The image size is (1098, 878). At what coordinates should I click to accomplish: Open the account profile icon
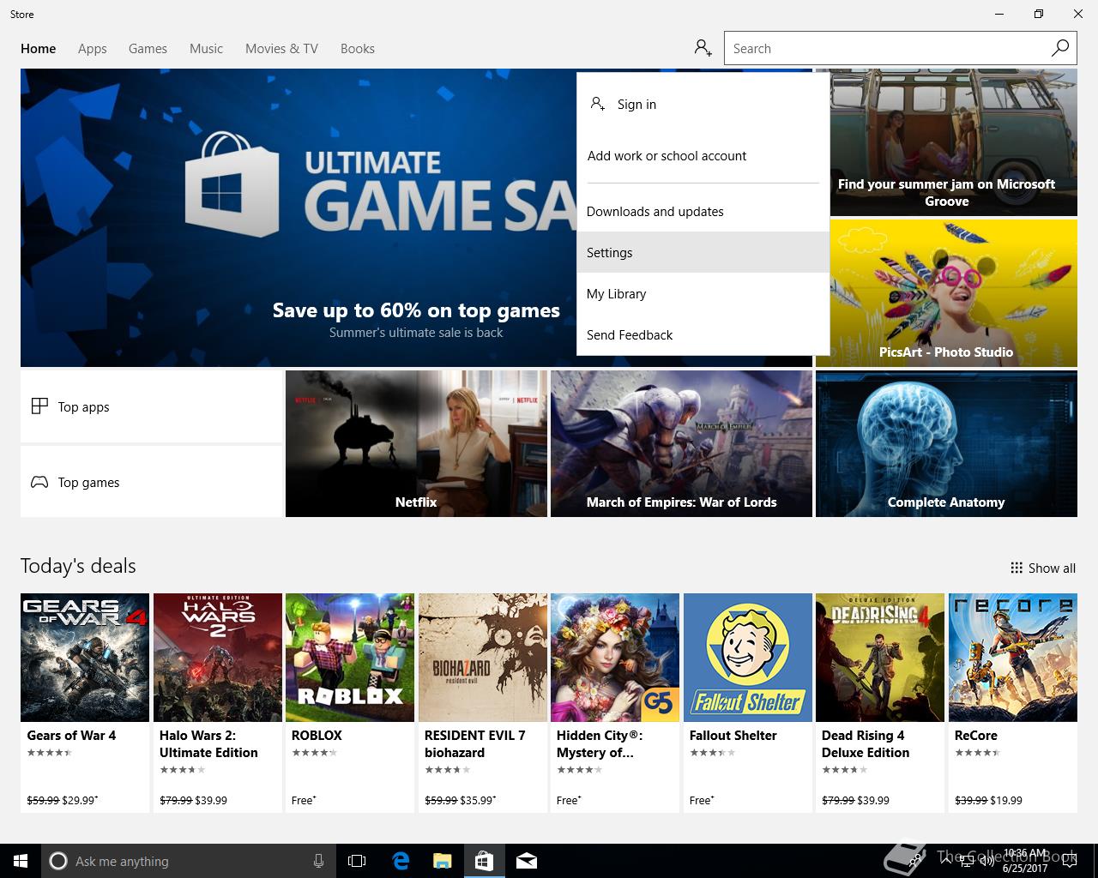(703, 48)
